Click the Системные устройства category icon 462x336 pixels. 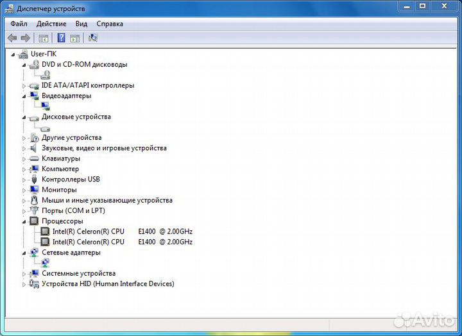pos(34,273)
